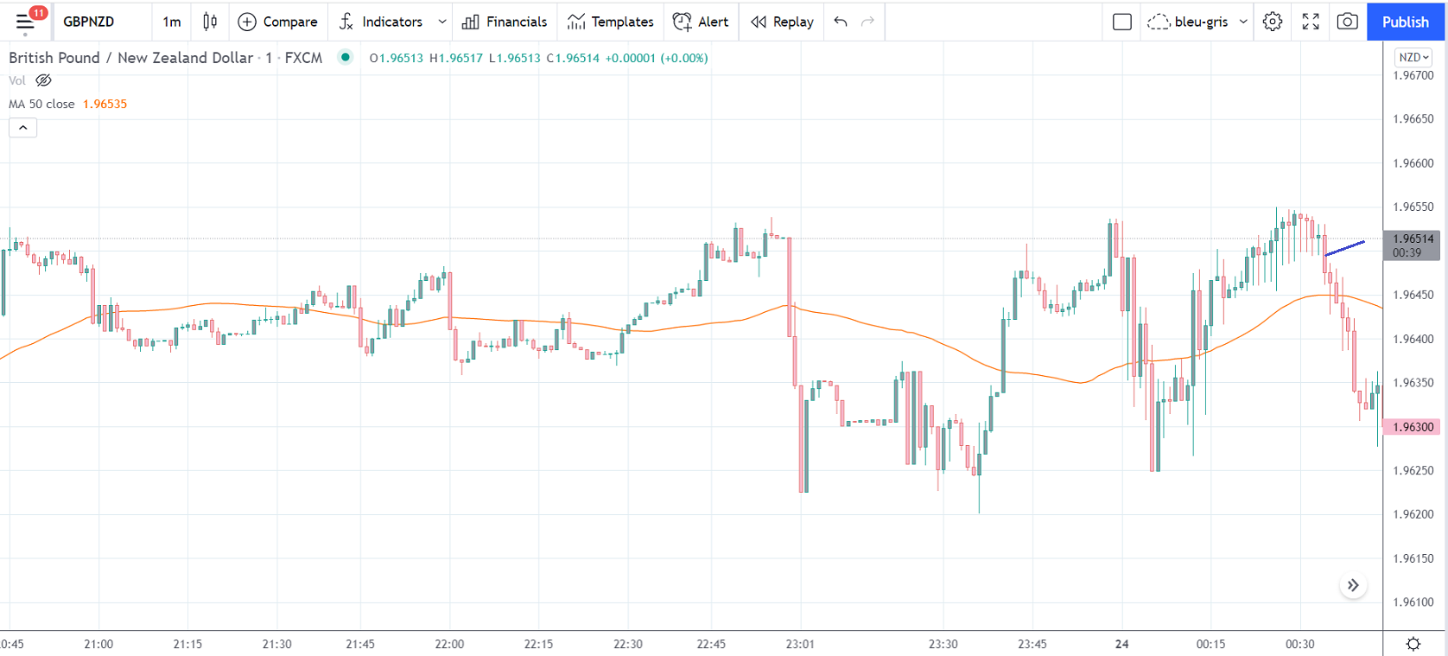
Task: Open the Templates menu
Action: click(x=610, y=22)
